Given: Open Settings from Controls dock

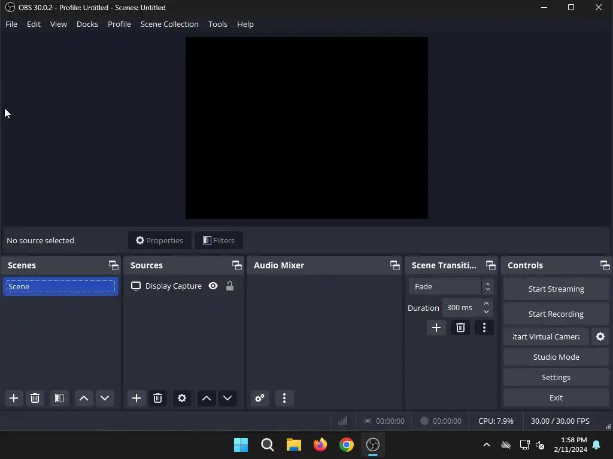Looking at the screenshot, I should [x=556, y=377].
